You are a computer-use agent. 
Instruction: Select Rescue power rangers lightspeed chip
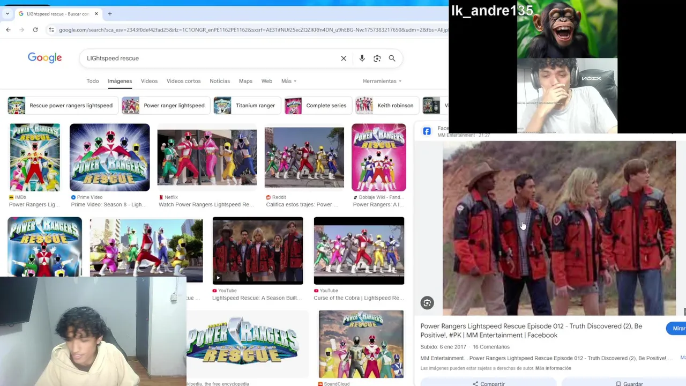[62, 106]
